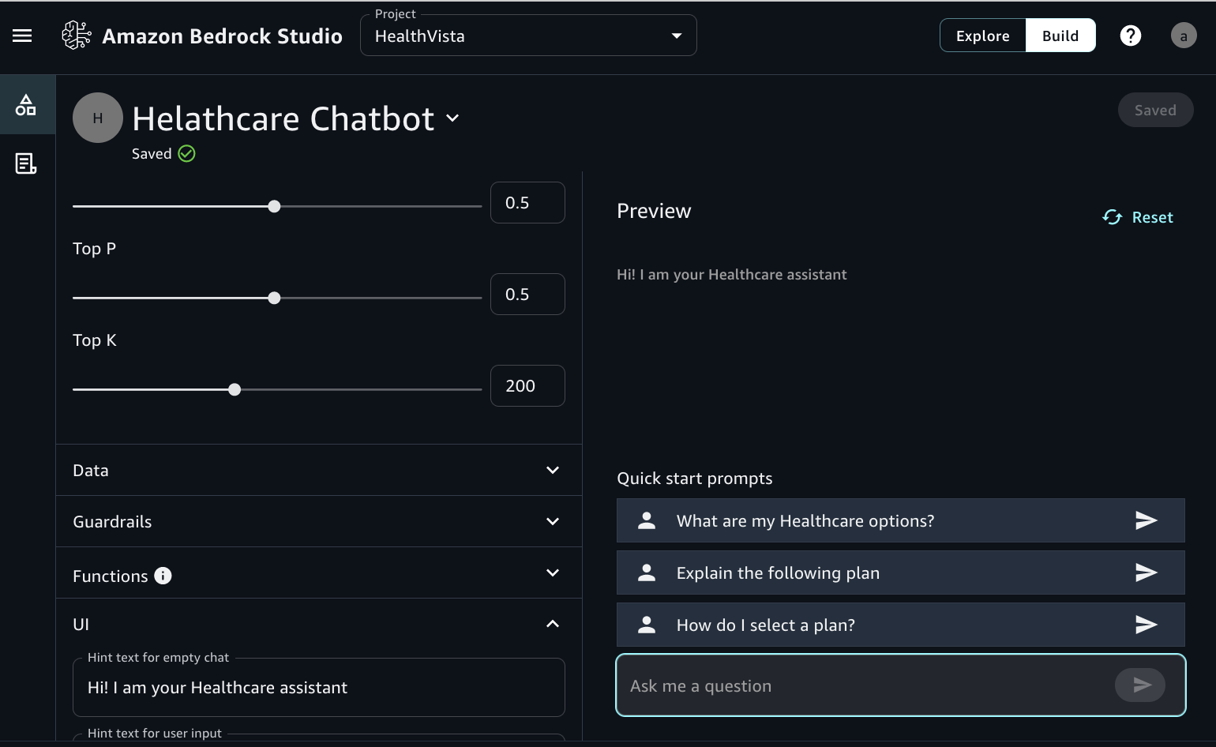Expand the Guardrails section
The height and width of the screenshot is (747, 1216).
coord(319,521)
